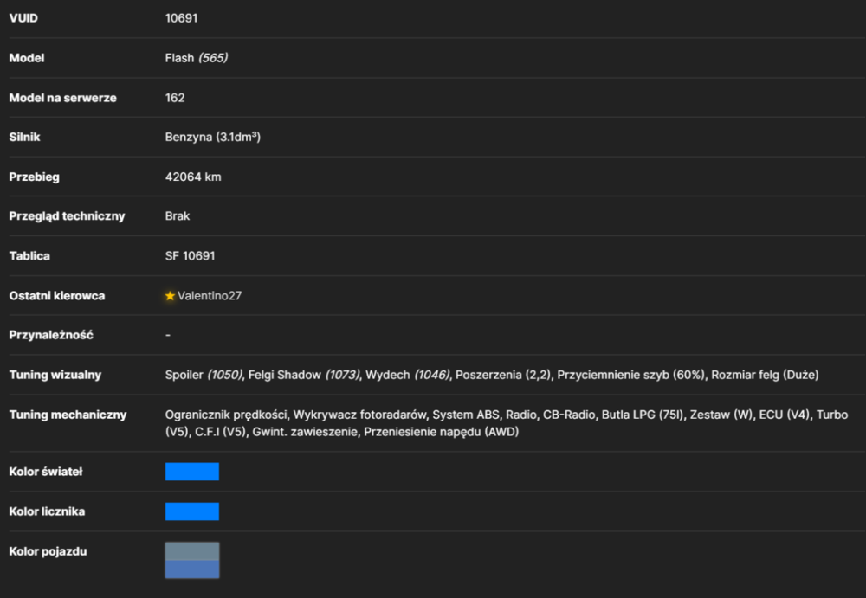This screenshot has height=598, width=866.
Task: Click Wydech (1046) in visual tuning
Action: click(408, 375)
